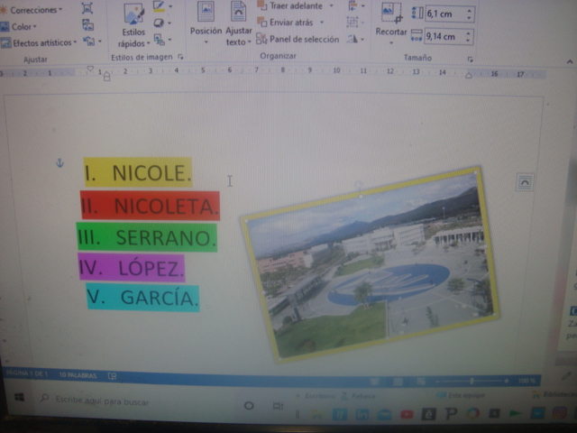This screenshot has height=433, width=577.
Task: Click the zoom in plus button
Action: pos(507,381)
